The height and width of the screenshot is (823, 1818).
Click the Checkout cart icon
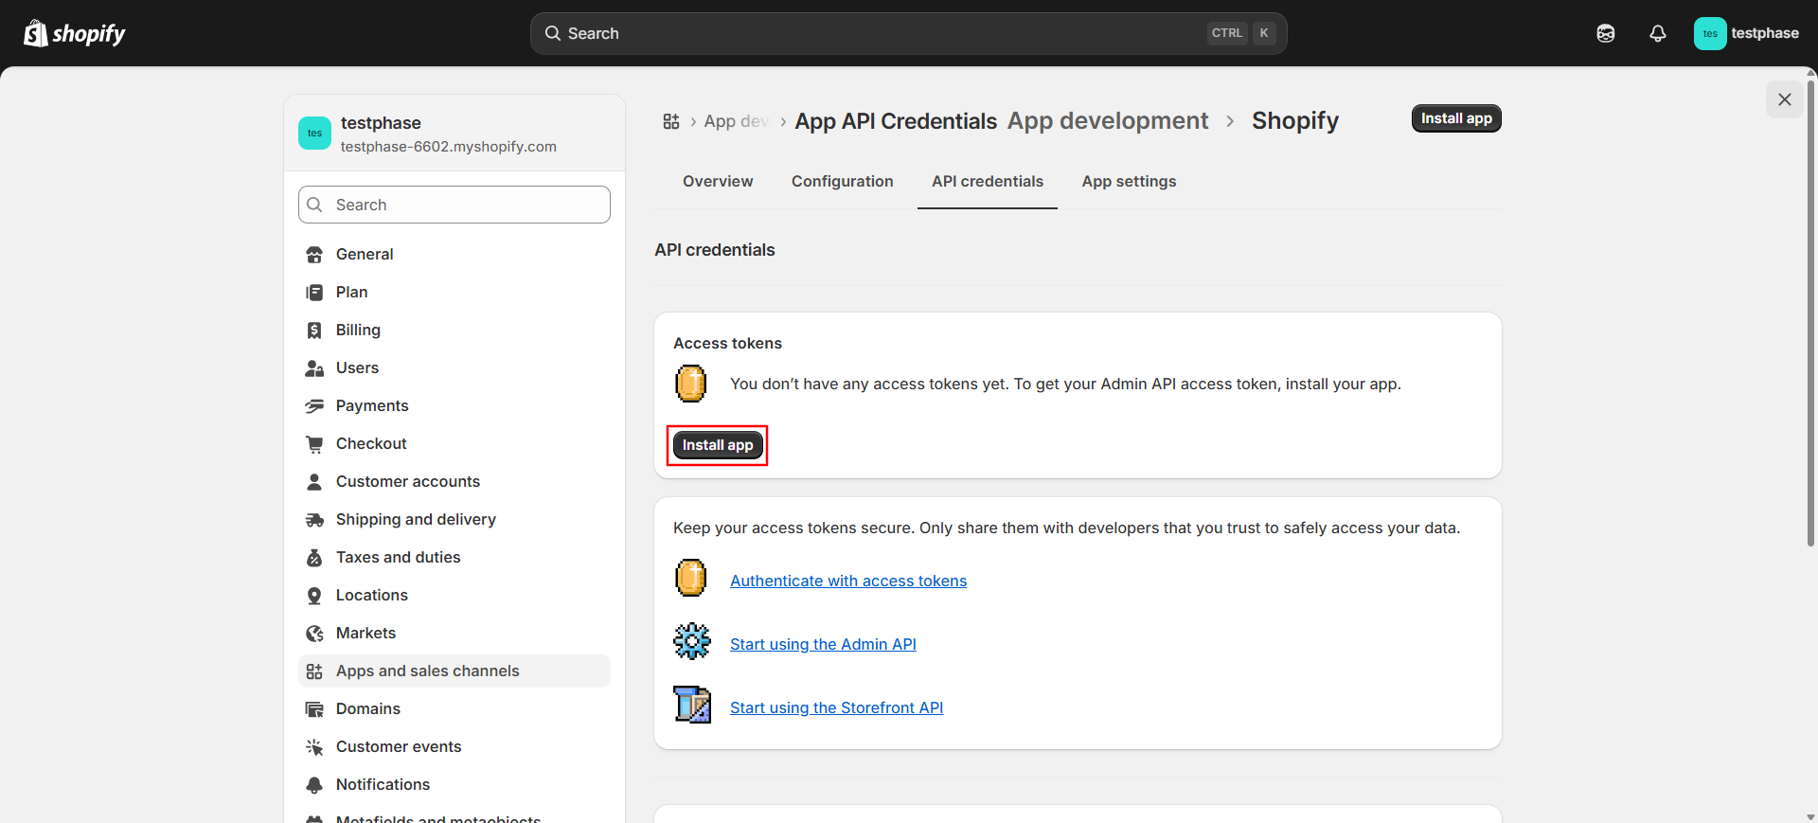click(314, 444)
